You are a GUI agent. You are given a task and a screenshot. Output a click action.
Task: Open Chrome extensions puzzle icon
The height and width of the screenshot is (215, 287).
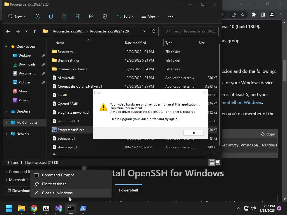coord(254,15)
